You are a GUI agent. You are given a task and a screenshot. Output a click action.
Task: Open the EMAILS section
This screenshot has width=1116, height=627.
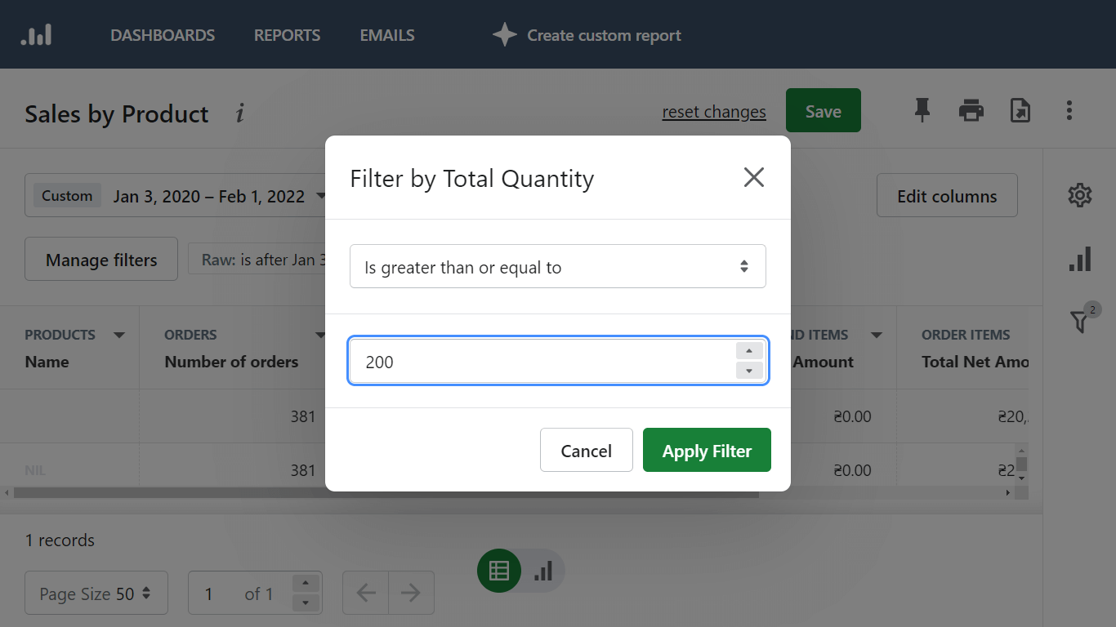[386, 35]
